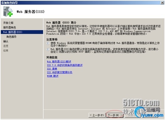Click the server role wizard header icon
The width and height of the screenshot is (165, 120).
[8, 12]
